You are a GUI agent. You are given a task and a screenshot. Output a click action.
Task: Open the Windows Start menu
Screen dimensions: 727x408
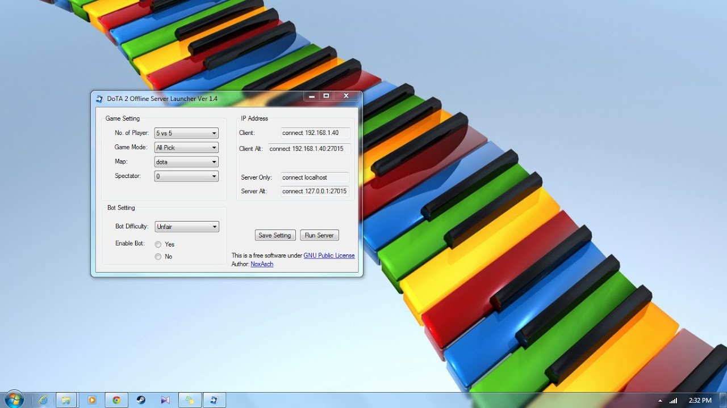[x=14, y=399]
